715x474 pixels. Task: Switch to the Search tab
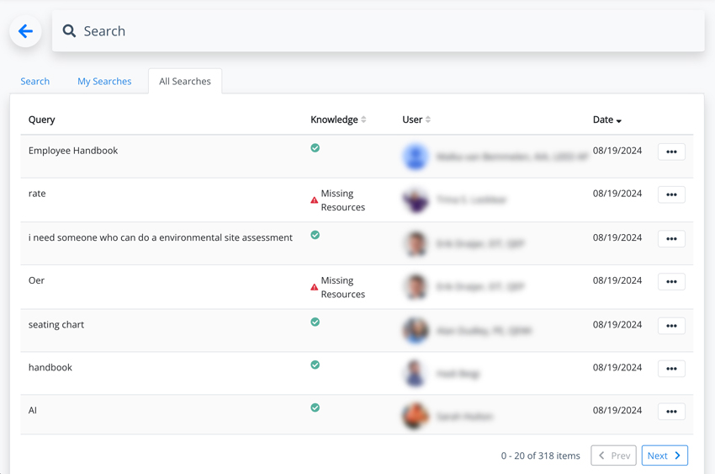click(x=34, y=82)
